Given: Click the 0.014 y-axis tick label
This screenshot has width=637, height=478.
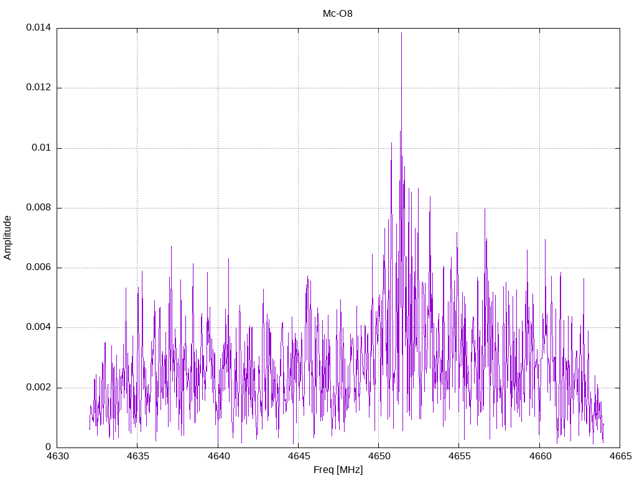Looking at the screenshot, I should coord(38,28).
